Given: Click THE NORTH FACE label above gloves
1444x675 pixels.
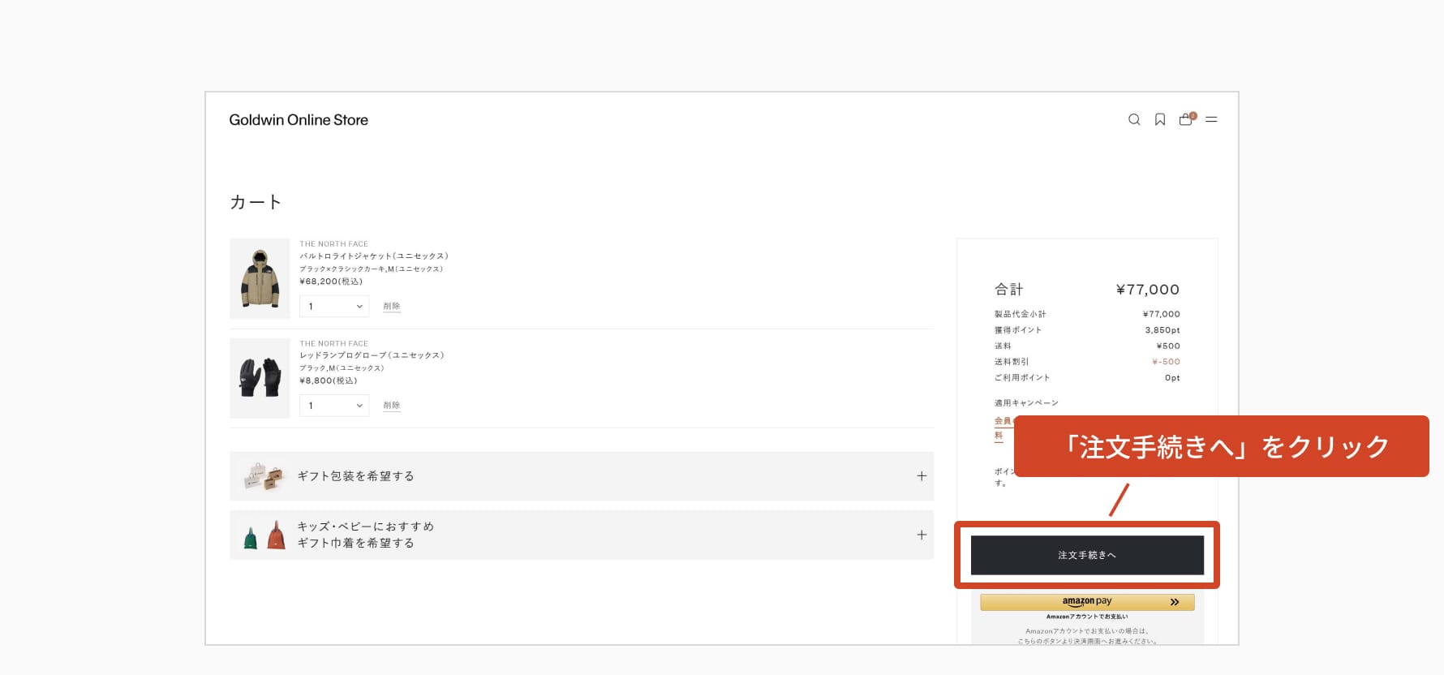Looking at the screenshot, I should pyautogui.click(x=333, y=344).
